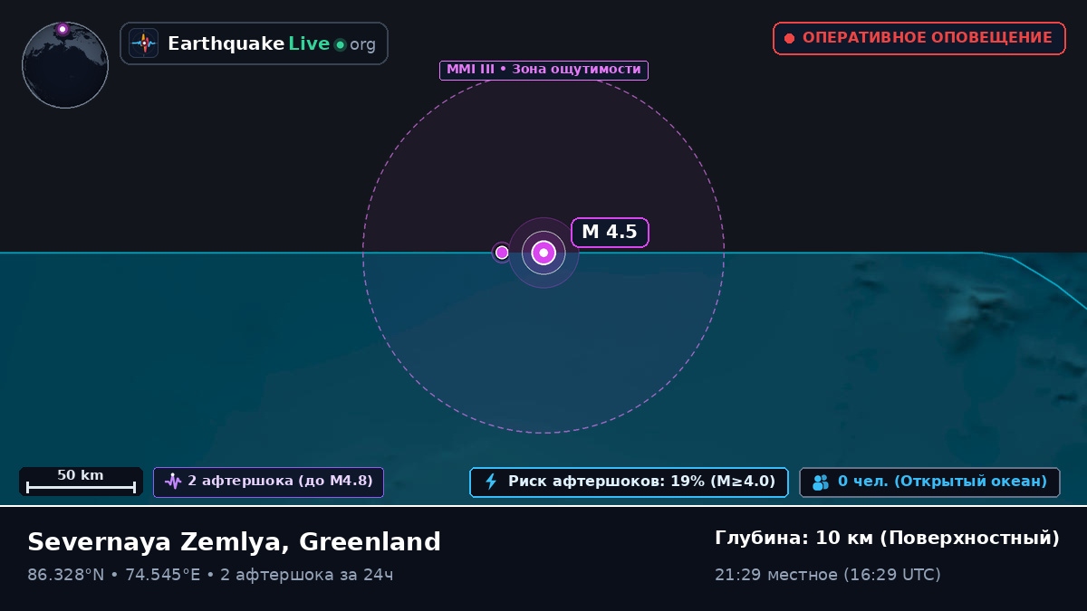Click the 50 km scale bar
This screenshot has width=1087, height=611.
[x=81, y=482]
